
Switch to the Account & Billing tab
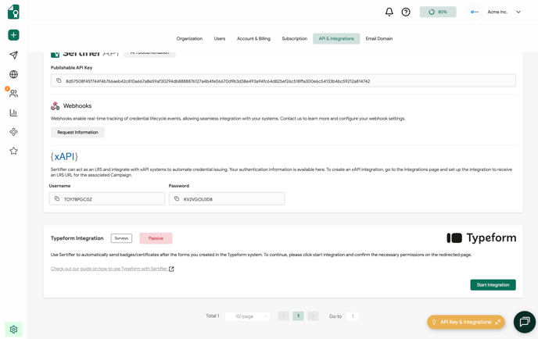click(253, 38)
